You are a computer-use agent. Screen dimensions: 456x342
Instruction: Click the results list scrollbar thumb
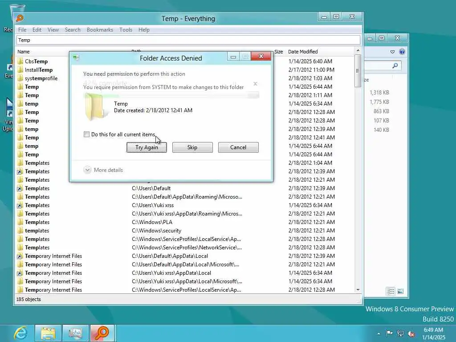(x=358, y=71)
